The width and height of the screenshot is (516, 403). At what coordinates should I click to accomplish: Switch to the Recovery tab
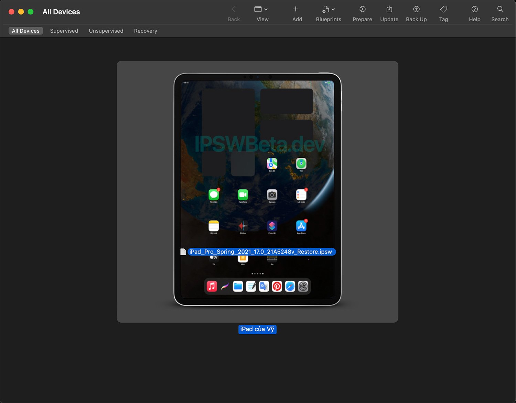[x=146, y=31]
